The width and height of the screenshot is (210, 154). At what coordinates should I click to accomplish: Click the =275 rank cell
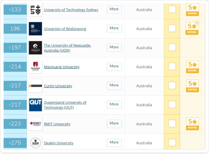pos(15,143)
